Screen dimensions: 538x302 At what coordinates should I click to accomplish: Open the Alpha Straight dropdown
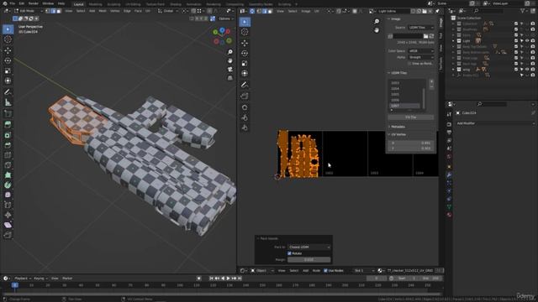click(x=421, y=57)
